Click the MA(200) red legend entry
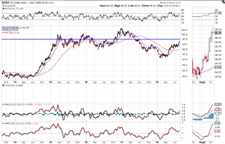 tap(11, 33)
